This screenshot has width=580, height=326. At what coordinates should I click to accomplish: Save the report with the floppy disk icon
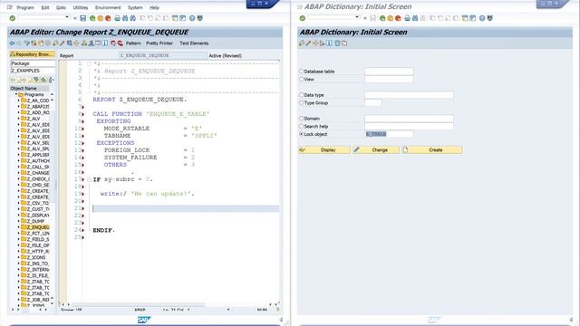click(82, 18)
